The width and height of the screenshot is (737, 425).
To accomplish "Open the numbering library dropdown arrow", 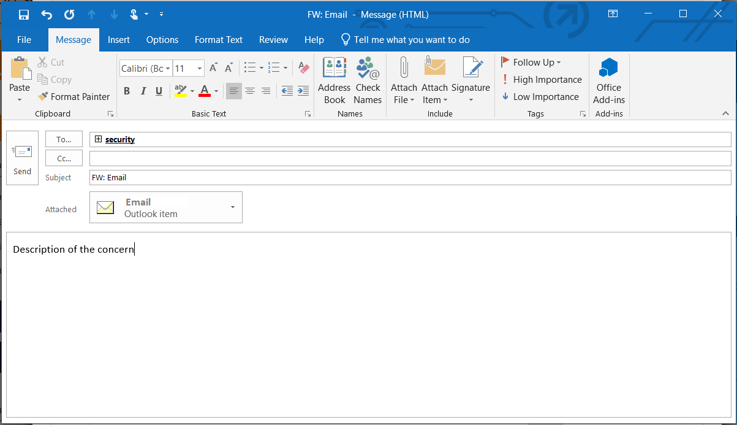I will click(x=285, y=68).
